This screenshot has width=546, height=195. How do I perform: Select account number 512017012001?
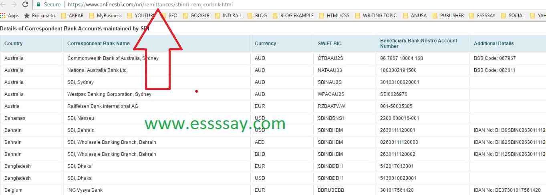(x=397, y=166)
